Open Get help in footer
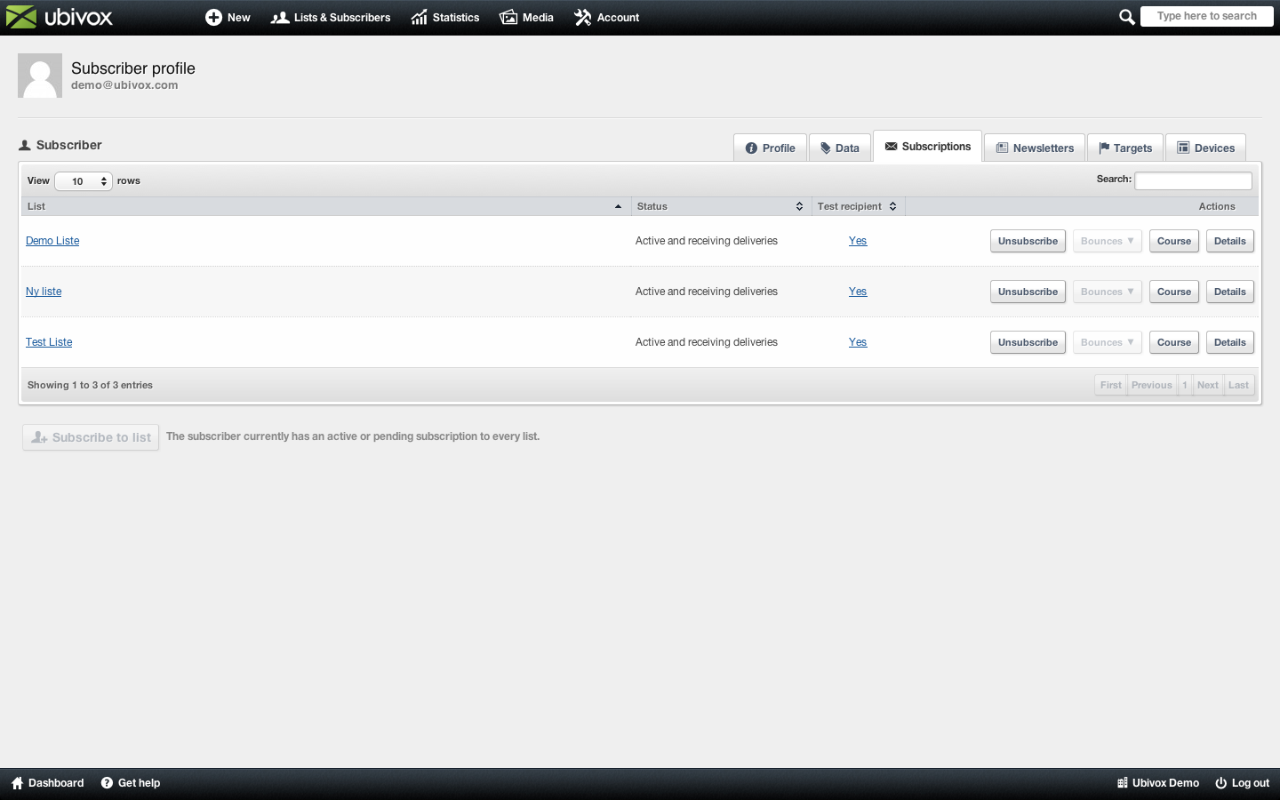Screen dimensions: 1280x800 tap(130, 783)
